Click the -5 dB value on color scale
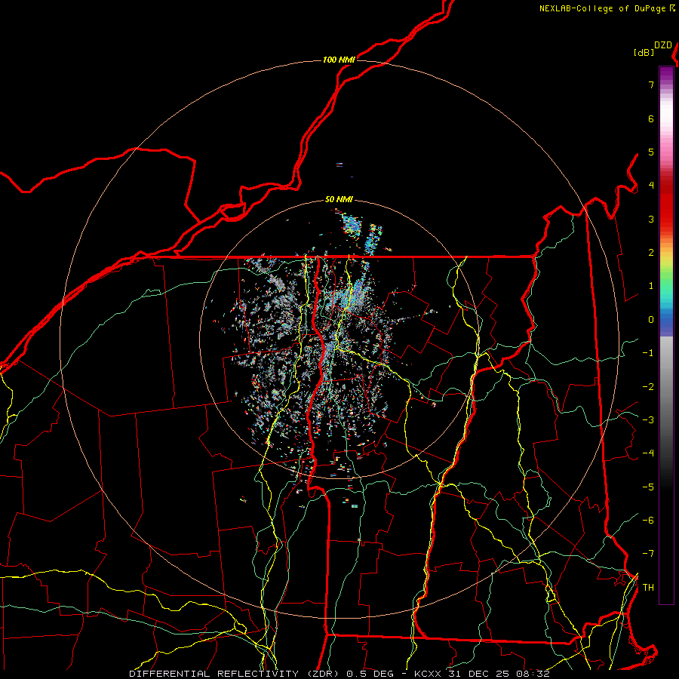 (x=648, y=487)
